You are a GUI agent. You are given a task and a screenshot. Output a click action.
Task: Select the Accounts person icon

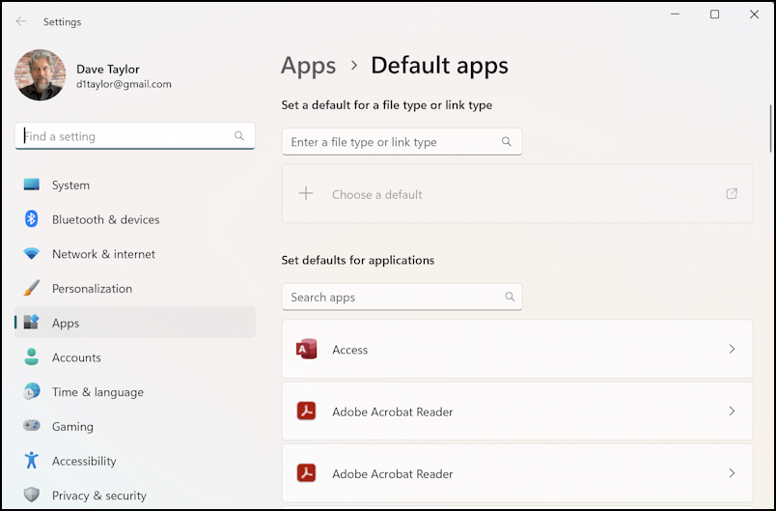pyautogui.click(x=31, y=357)
